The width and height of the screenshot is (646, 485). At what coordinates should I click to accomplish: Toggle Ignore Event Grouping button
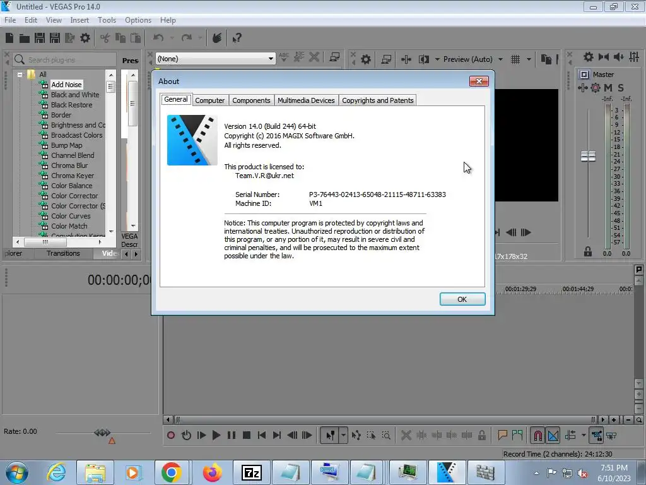click(611, 436)
